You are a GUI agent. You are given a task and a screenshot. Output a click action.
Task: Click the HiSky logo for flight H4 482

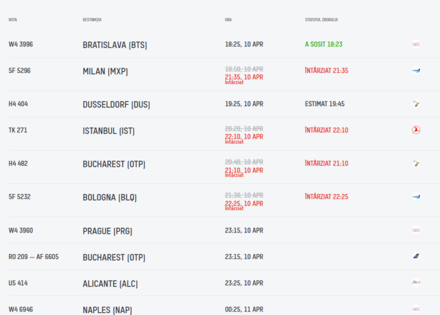(416, 163)
